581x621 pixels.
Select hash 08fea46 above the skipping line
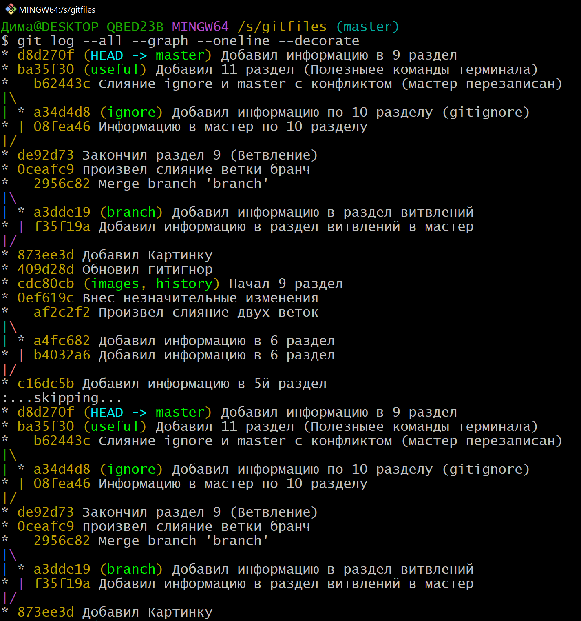point(62,126)
